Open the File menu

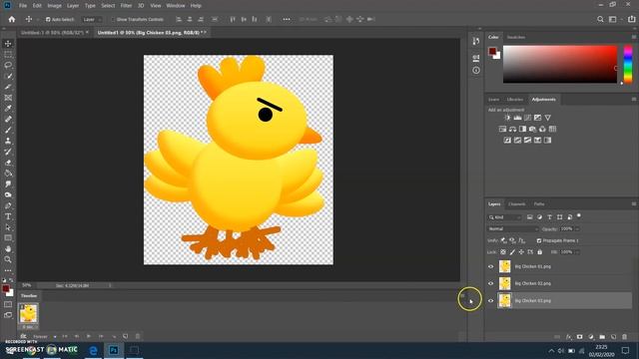(x=23, y=6)
